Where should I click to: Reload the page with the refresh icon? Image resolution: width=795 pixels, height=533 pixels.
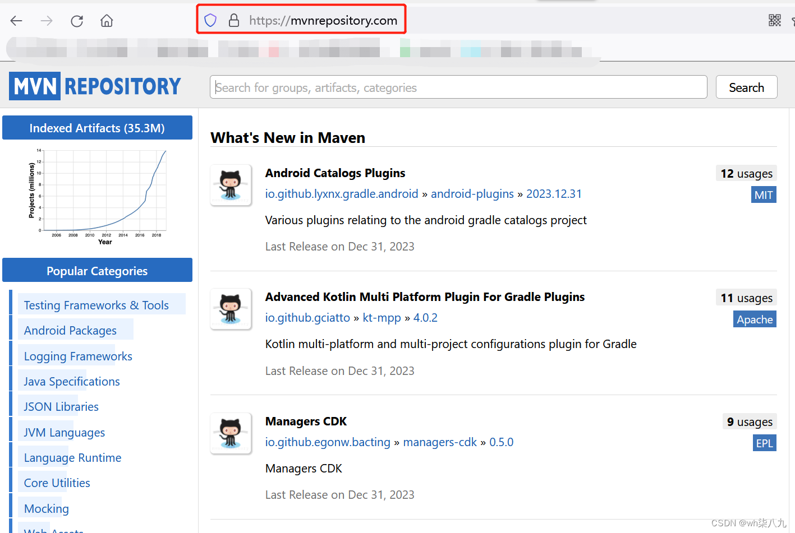[x=77, y=21]
